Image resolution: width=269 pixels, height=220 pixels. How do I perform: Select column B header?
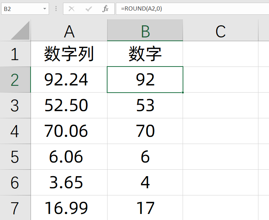[x=145, y=30]
